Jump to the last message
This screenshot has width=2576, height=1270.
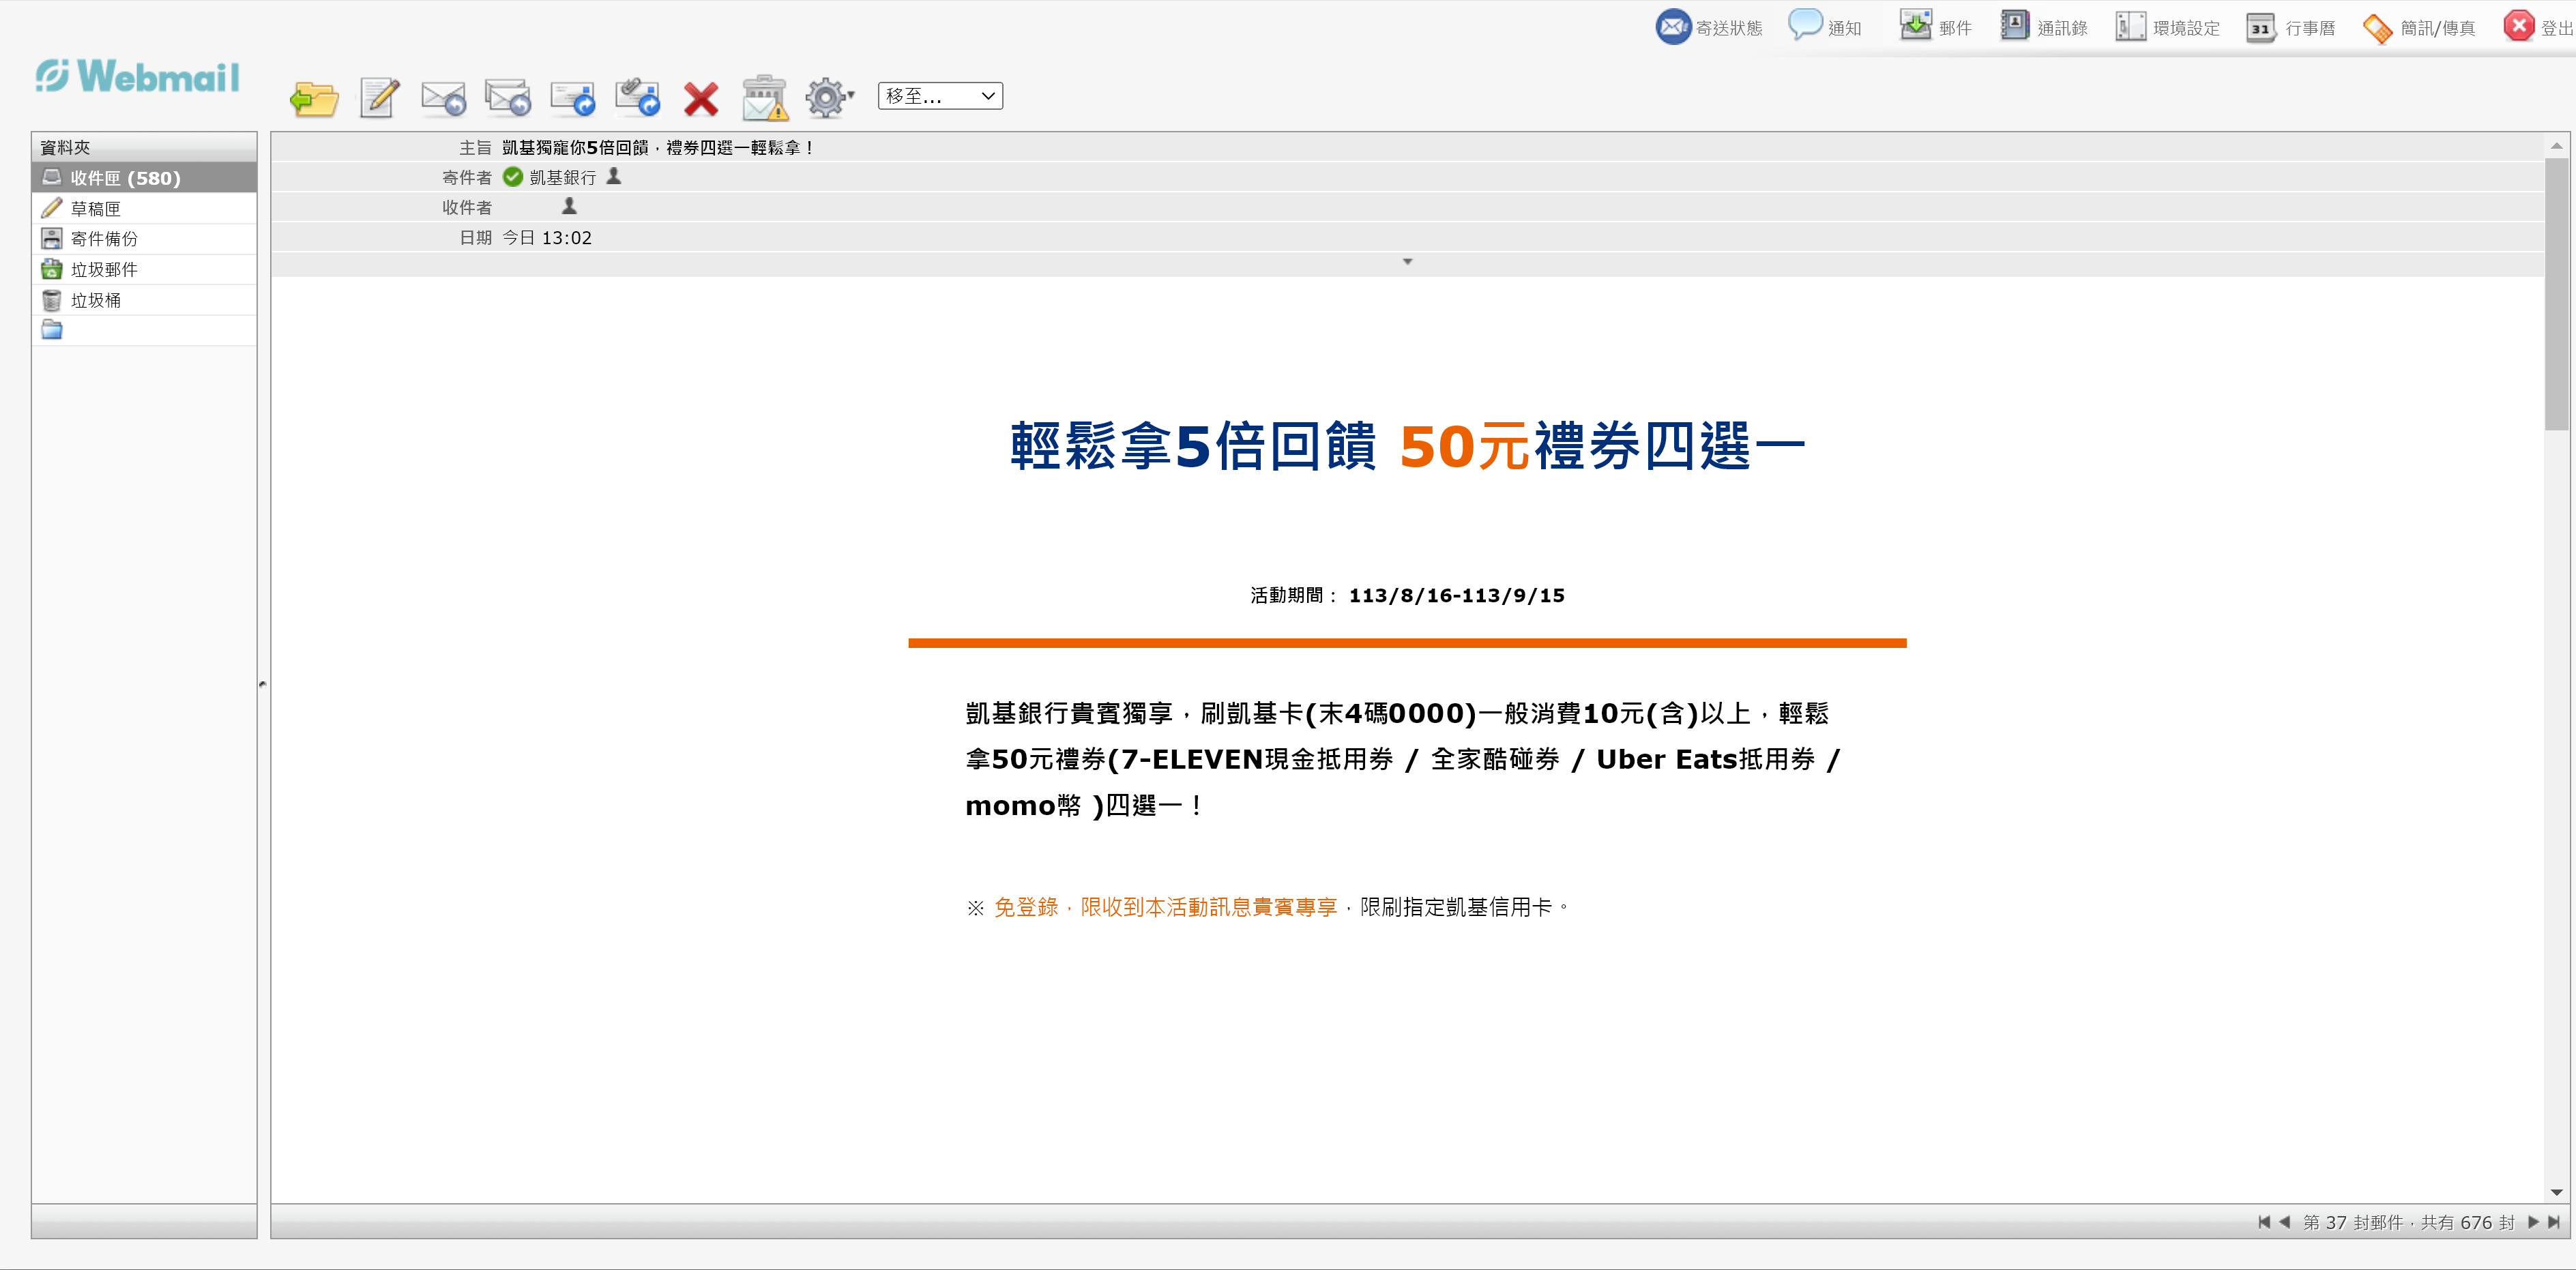tap(2554, 1222)
